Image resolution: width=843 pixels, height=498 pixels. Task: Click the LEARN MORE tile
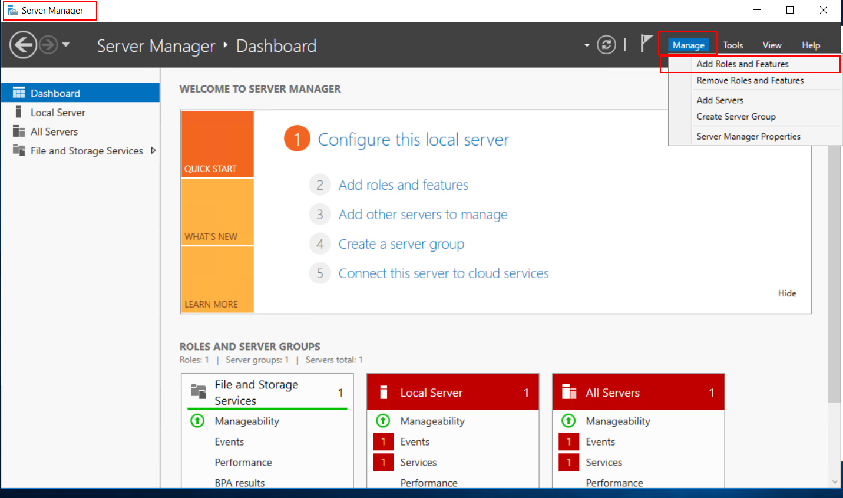coord(217,279)
